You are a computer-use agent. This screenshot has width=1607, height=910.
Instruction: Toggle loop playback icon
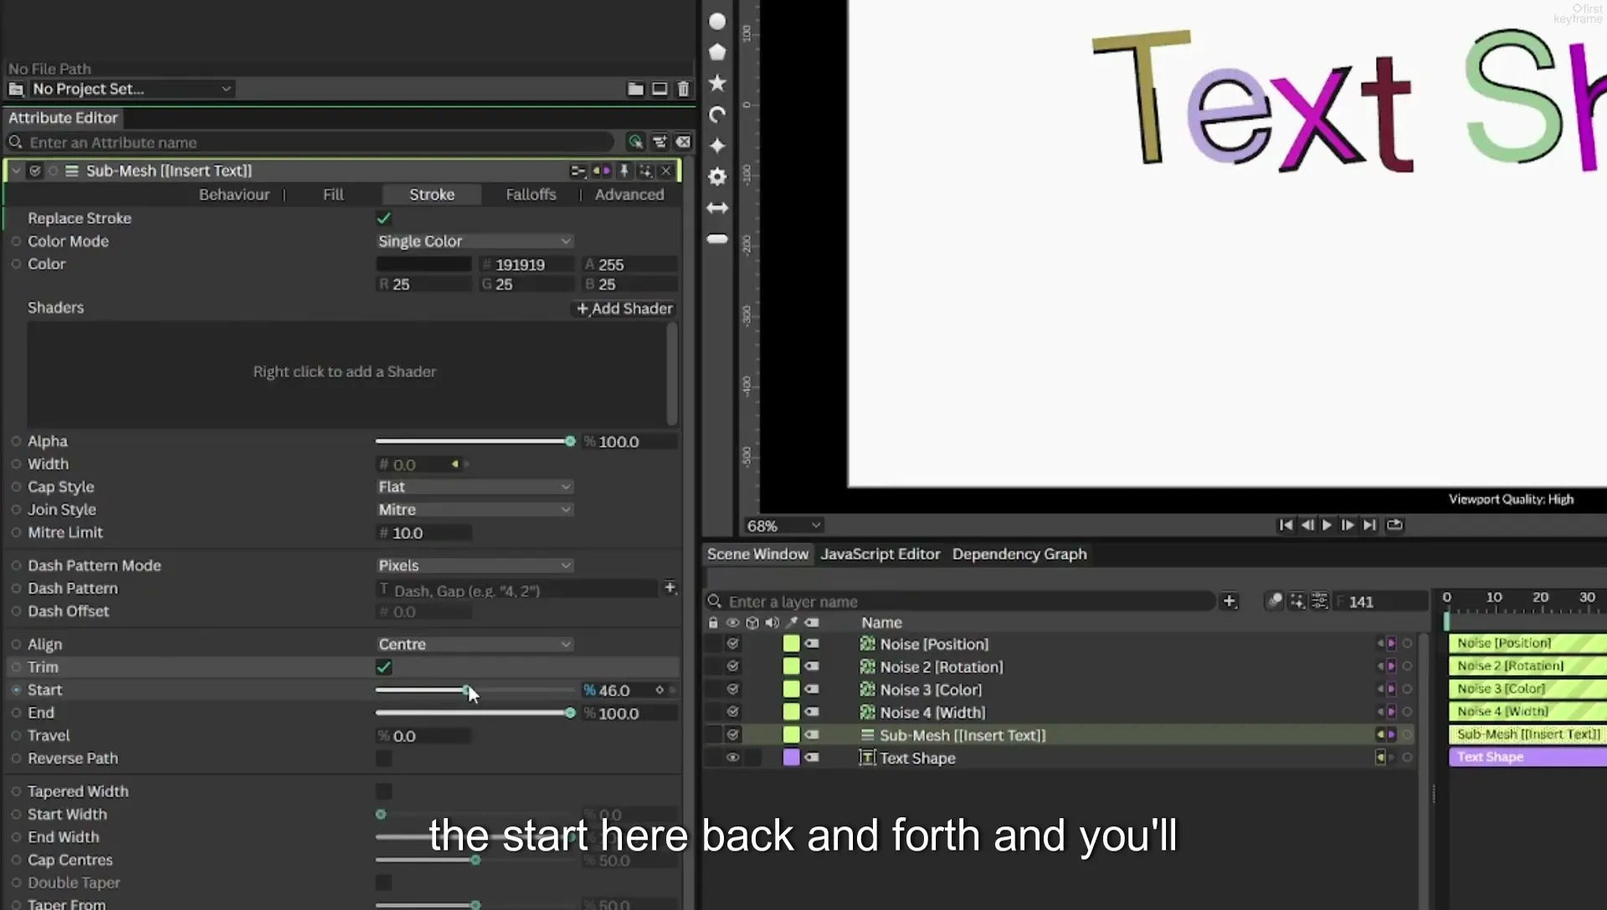click(x=1394, y=525)
